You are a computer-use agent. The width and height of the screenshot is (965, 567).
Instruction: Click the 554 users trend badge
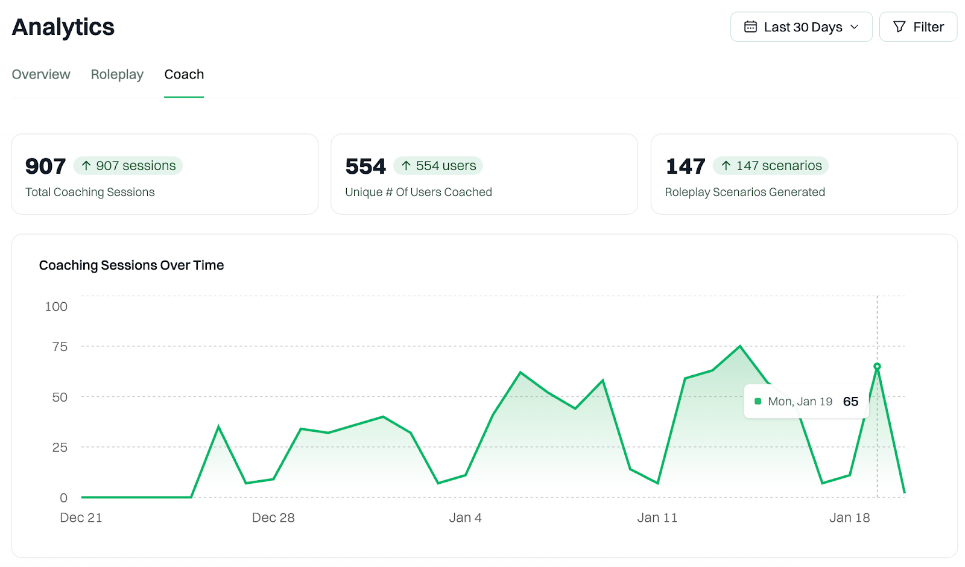[x=438, y=165]
